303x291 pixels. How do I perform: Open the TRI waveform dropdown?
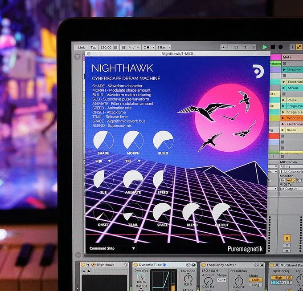133,161
